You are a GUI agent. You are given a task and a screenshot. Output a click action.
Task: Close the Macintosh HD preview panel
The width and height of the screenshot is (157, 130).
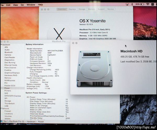click(73, 43)
